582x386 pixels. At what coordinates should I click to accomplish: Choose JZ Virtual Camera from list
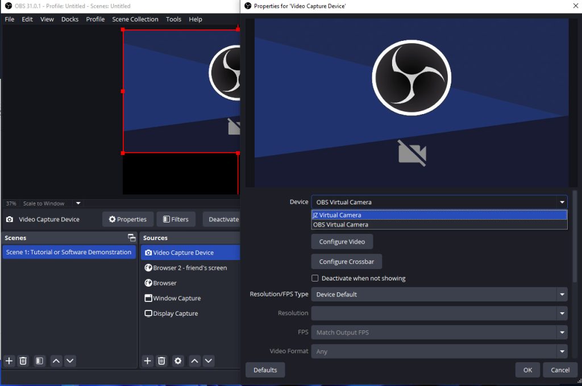439,215
